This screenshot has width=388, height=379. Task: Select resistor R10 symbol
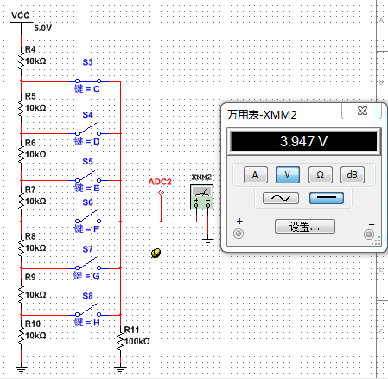click(x=21, y=334)
